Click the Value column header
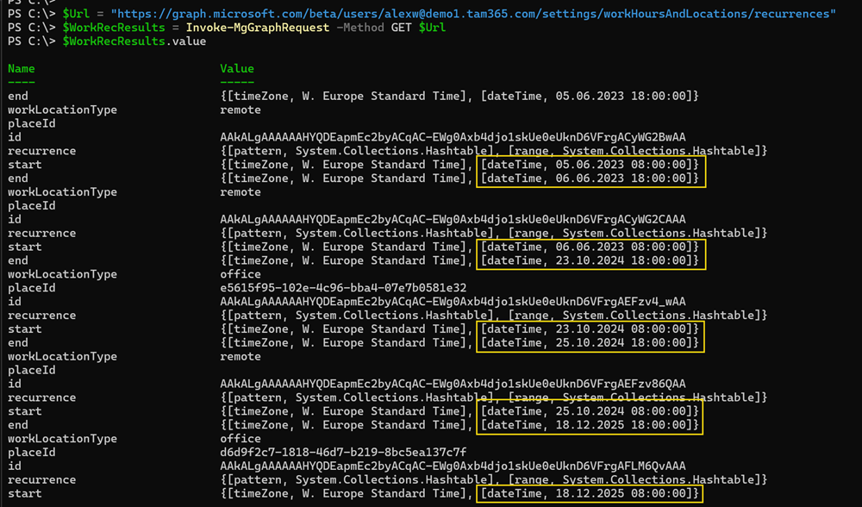 click(x=237, y=69)
